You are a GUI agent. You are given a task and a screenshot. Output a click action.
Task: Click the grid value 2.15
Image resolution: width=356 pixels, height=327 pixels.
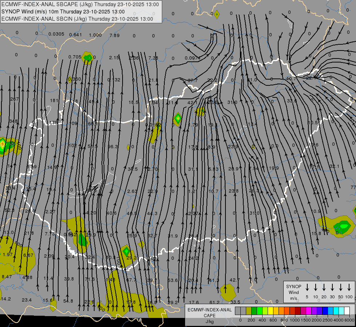pos(114,58)
